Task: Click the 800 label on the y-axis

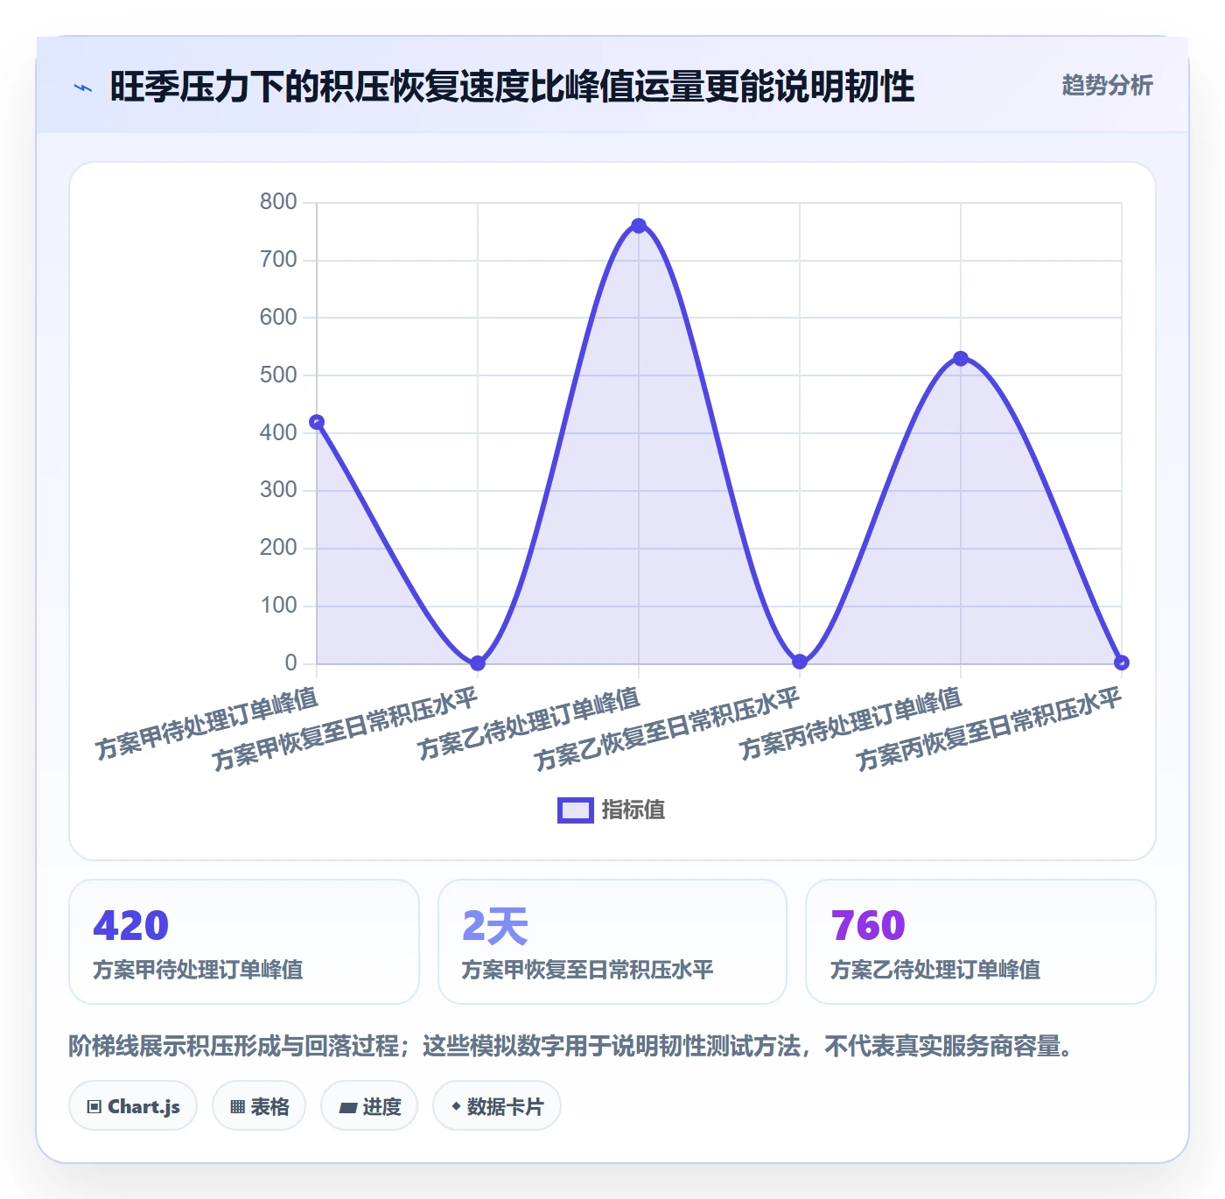Action: tap(278, 202)
